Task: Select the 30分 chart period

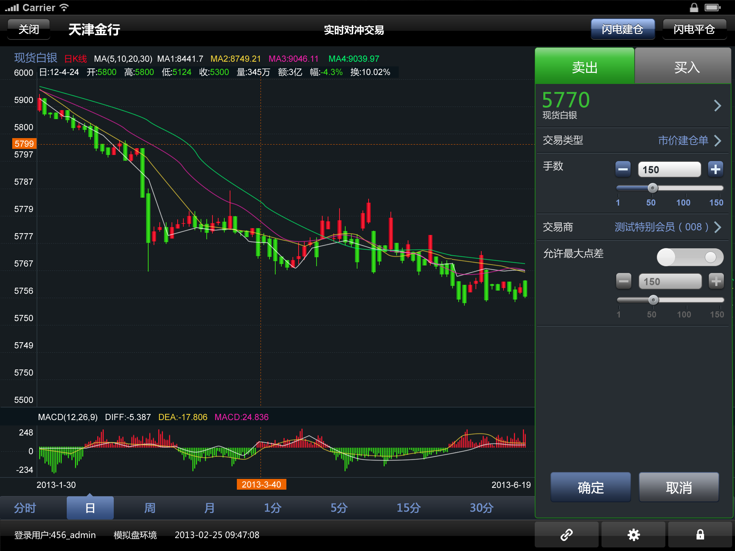Action: click(x=482, y=508)
